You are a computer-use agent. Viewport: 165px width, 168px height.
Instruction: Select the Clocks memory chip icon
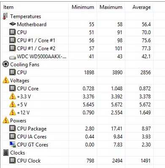click(x=6, y=153)
